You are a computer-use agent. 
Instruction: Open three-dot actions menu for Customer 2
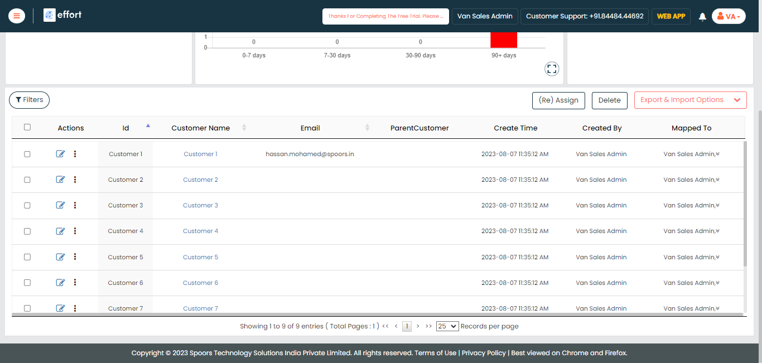75,180
